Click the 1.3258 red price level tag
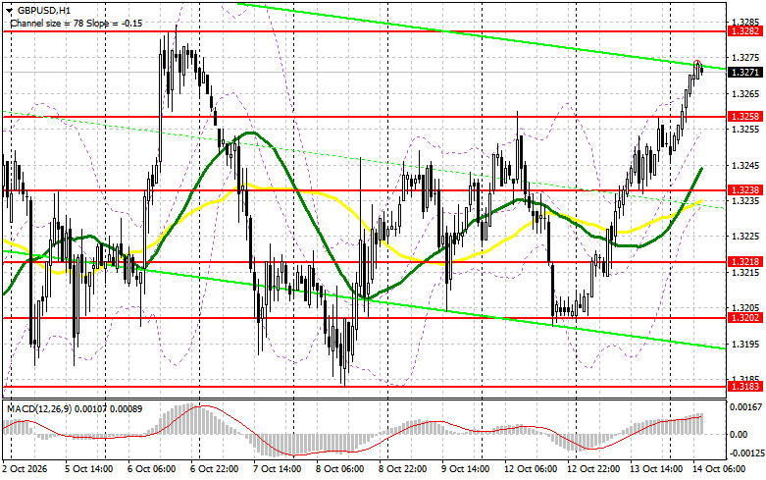 (744, 117)
